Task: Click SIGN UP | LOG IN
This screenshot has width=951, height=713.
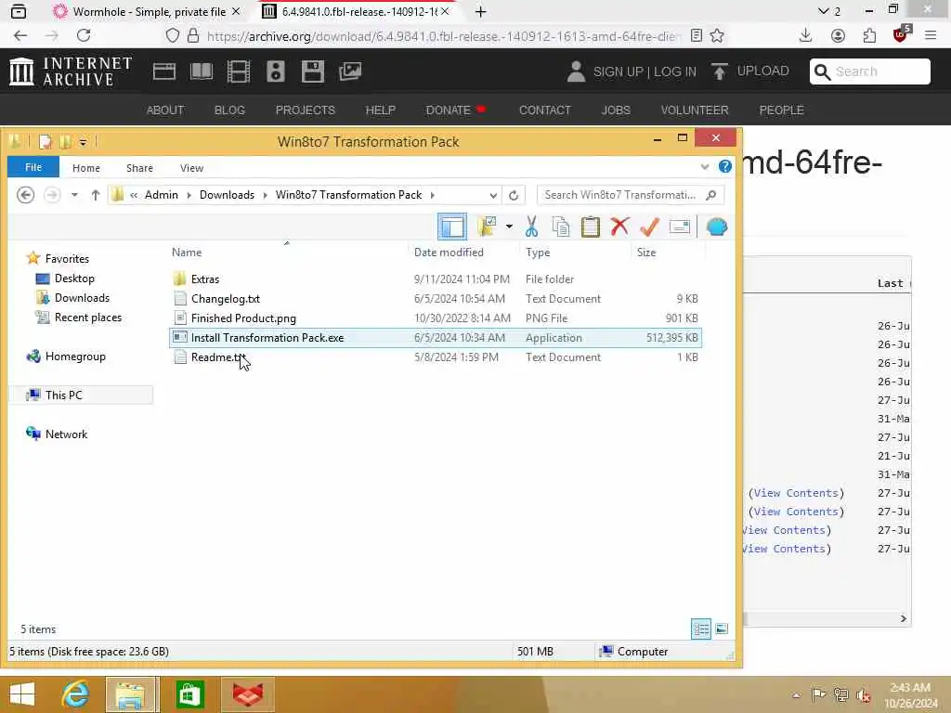Action: (x=645, y=71)
